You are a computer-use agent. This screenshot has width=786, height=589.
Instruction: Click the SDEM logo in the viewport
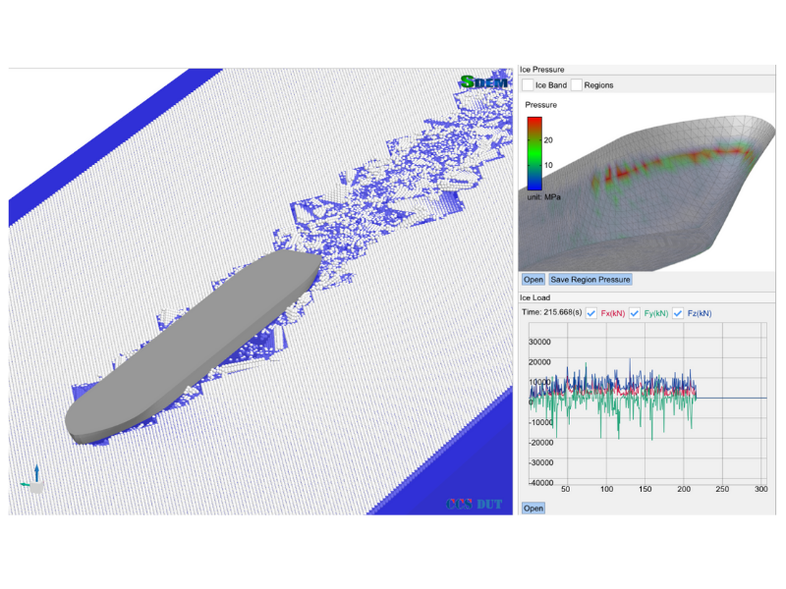484,83
